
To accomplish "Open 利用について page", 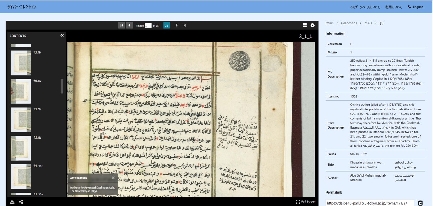I will [393, 7].
